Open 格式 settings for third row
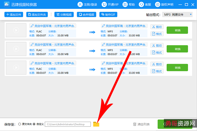197x131 pixels. click(157, 71)
